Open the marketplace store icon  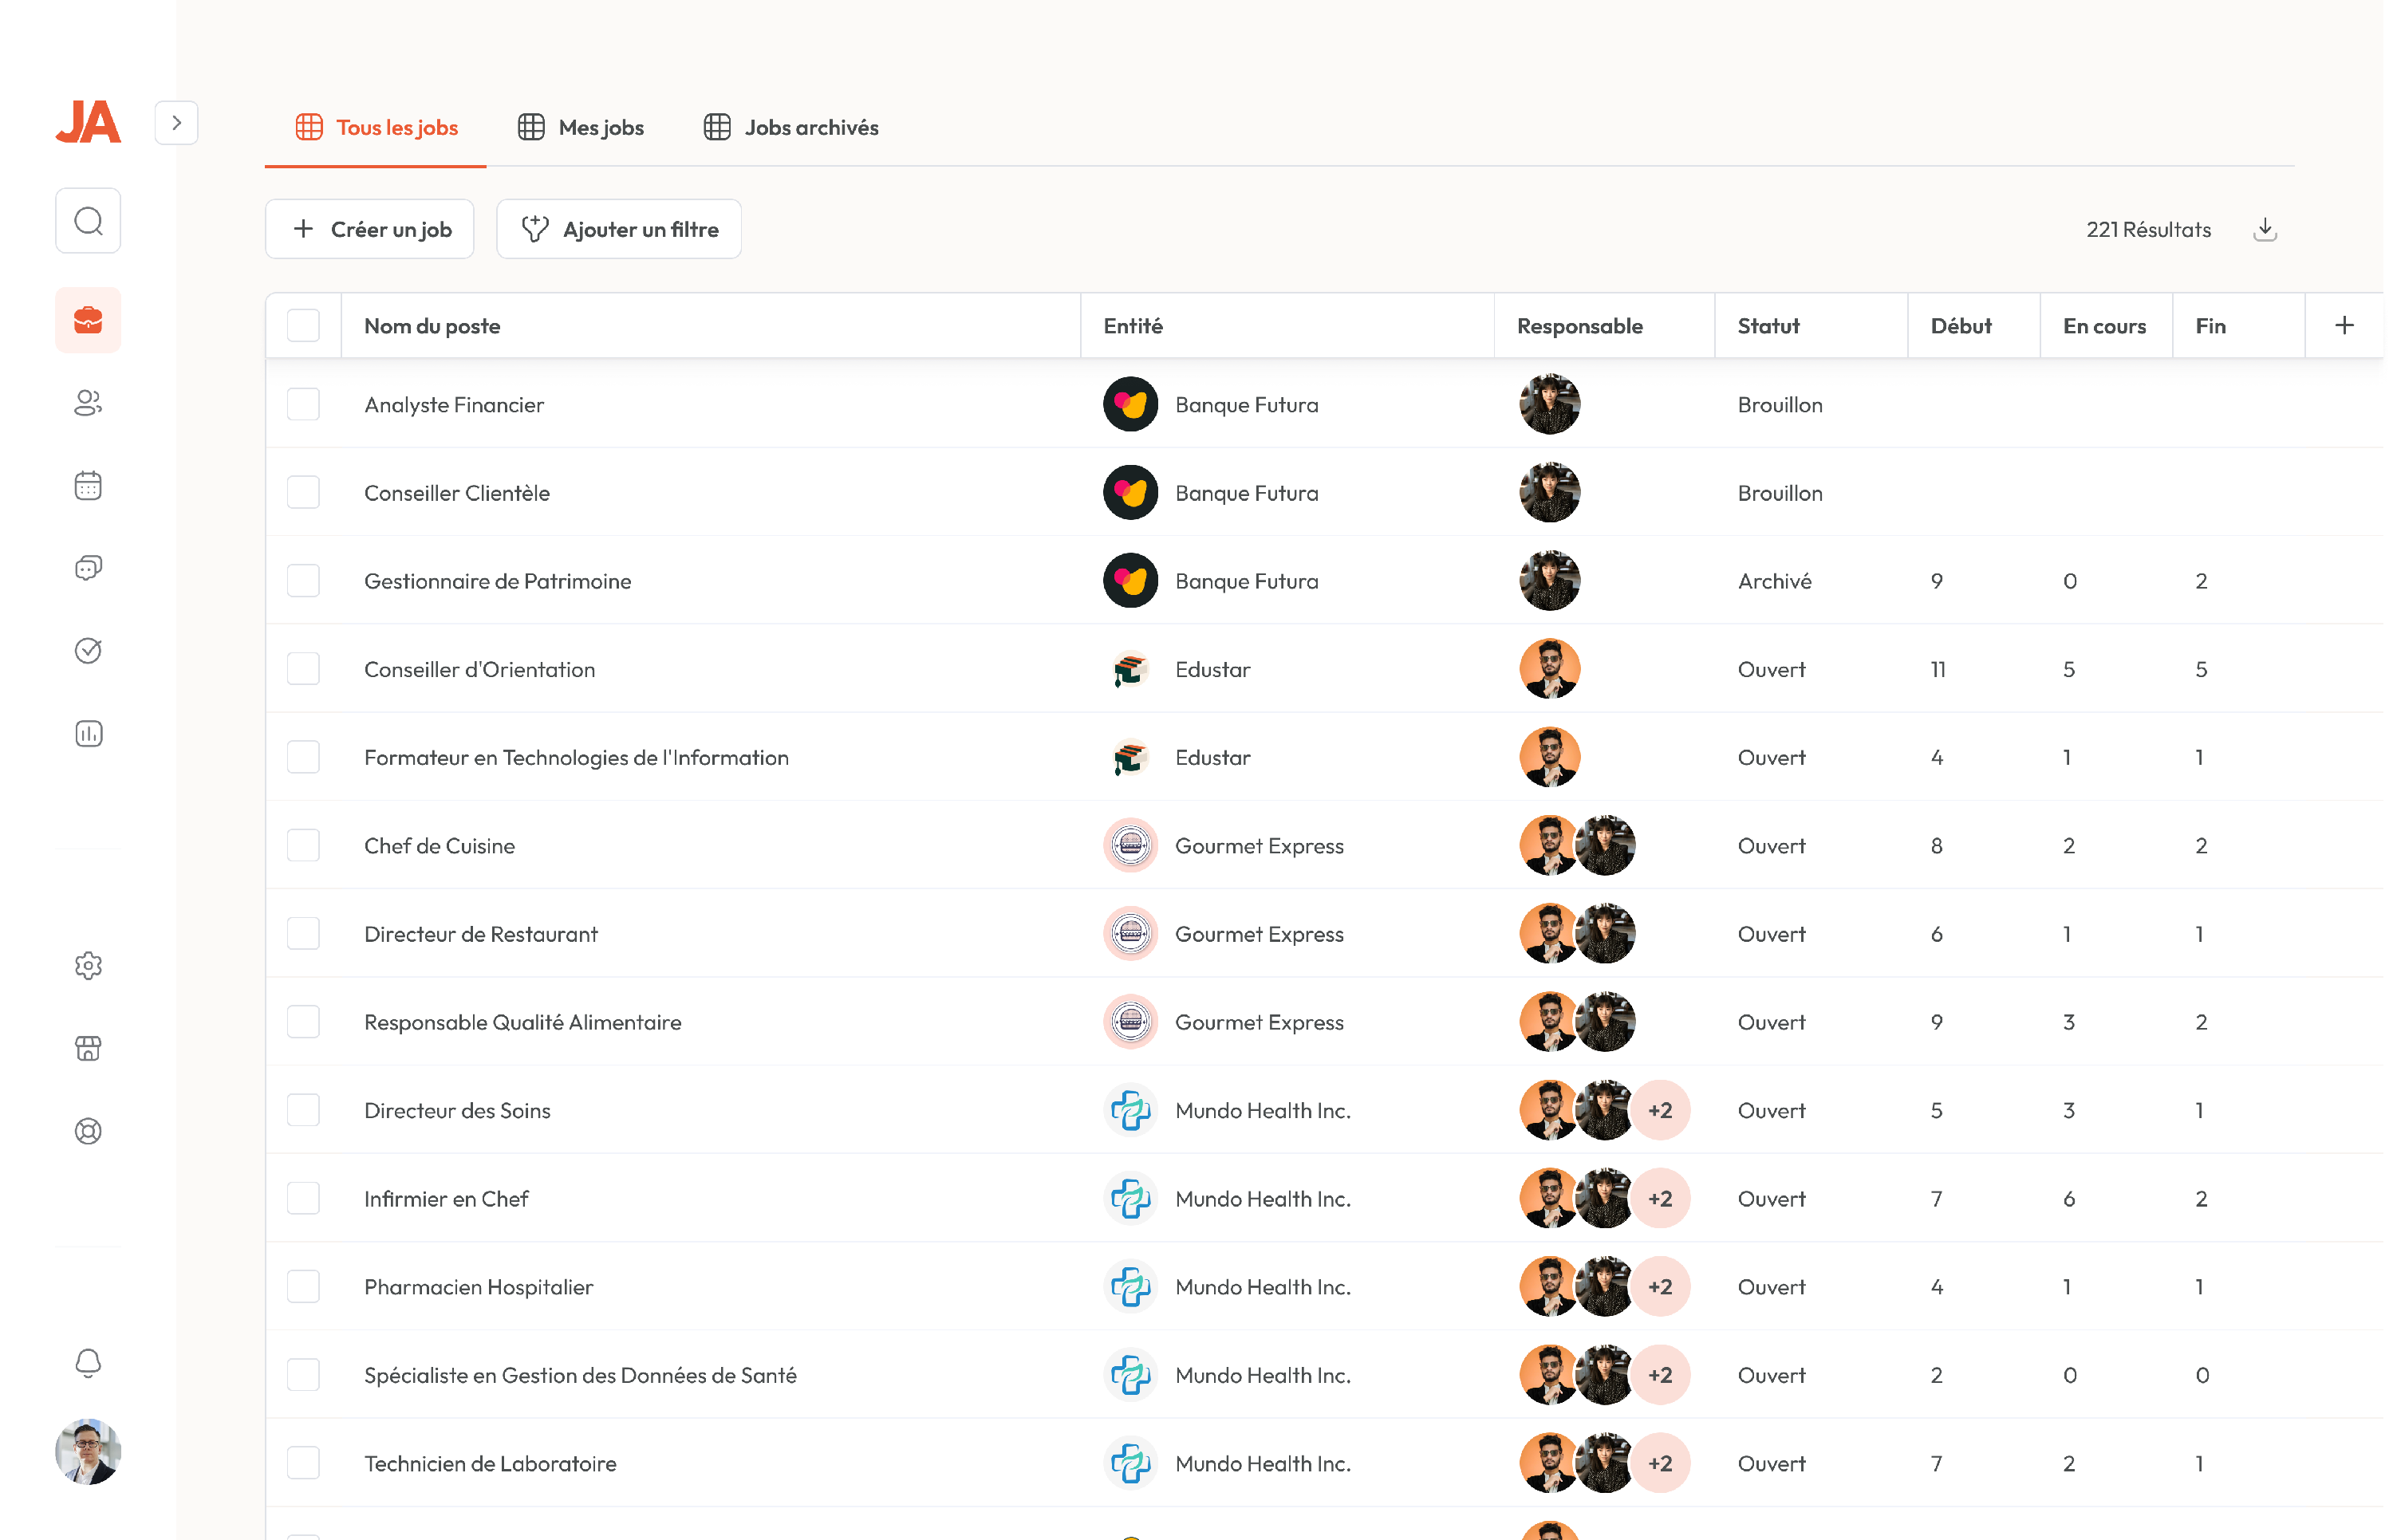click(88, 1048)
